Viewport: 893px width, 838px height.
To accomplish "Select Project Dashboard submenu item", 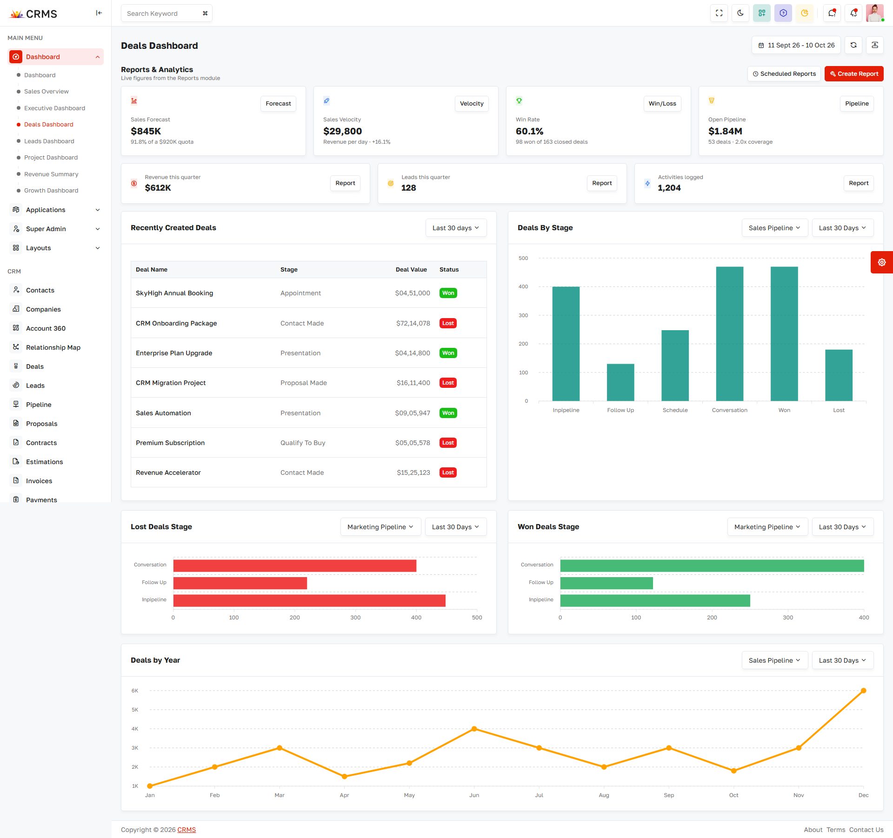I will (x=51, y=158).
